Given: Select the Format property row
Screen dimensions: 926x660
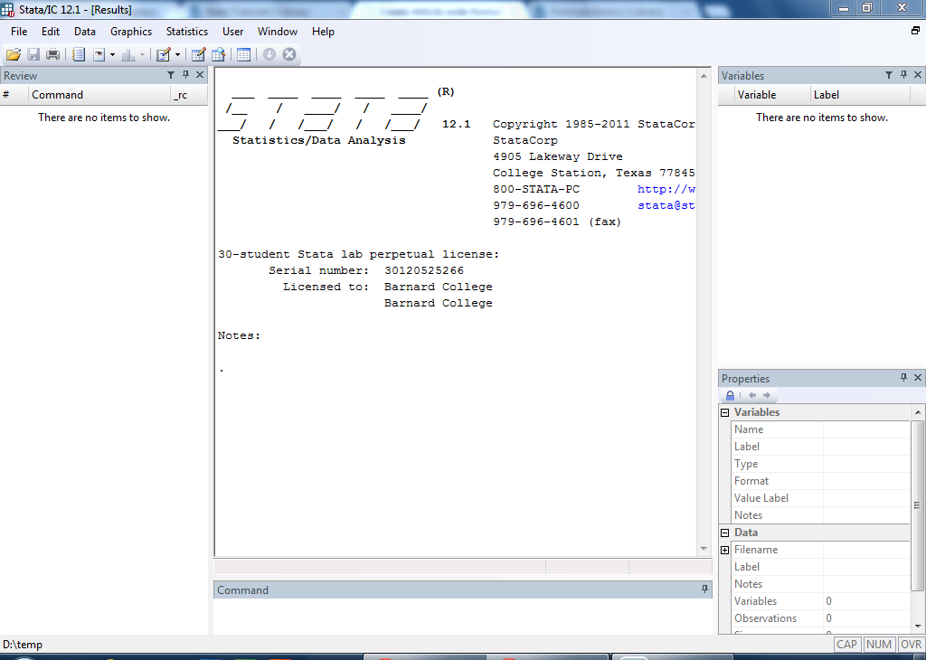Looking at the screenshot, I should click(821, 481).
